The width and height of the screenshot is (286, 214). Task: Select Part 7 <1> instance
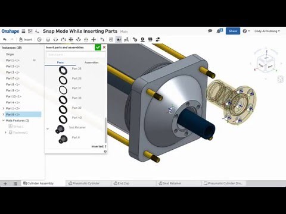(x=13, y=78)
